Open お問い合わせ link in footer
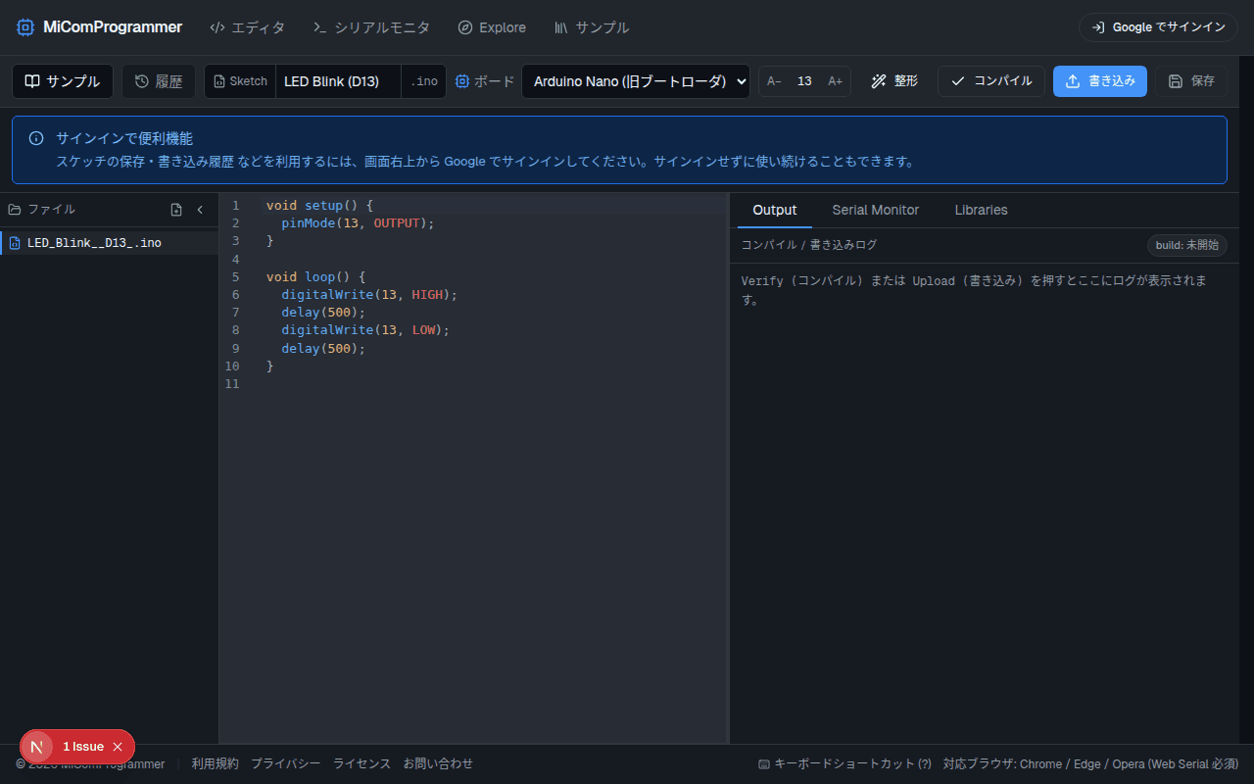Screen dimensions: 1254x784 click(438, 763)
